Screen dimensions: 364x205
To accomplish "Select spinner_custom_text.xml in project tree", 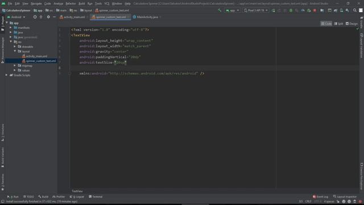I will click(39, 61).
